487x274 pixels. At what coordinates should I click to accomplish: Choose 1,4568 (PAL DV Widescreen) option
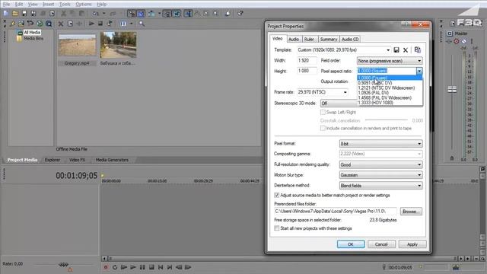[x=390, y=97]
